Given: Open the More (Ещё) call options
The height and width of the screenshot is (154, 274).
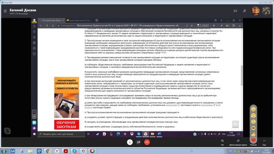Looking at the screenshot, I should (264, 142).
